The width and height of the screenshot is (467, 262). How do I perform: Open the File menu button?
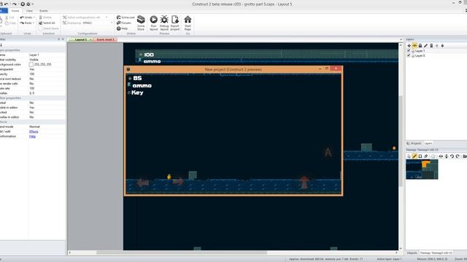click(x=4, y=11)
